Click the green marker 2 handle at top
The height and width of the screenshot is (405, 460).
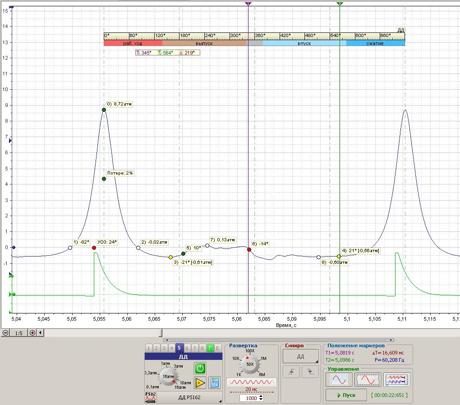point(340,4)
